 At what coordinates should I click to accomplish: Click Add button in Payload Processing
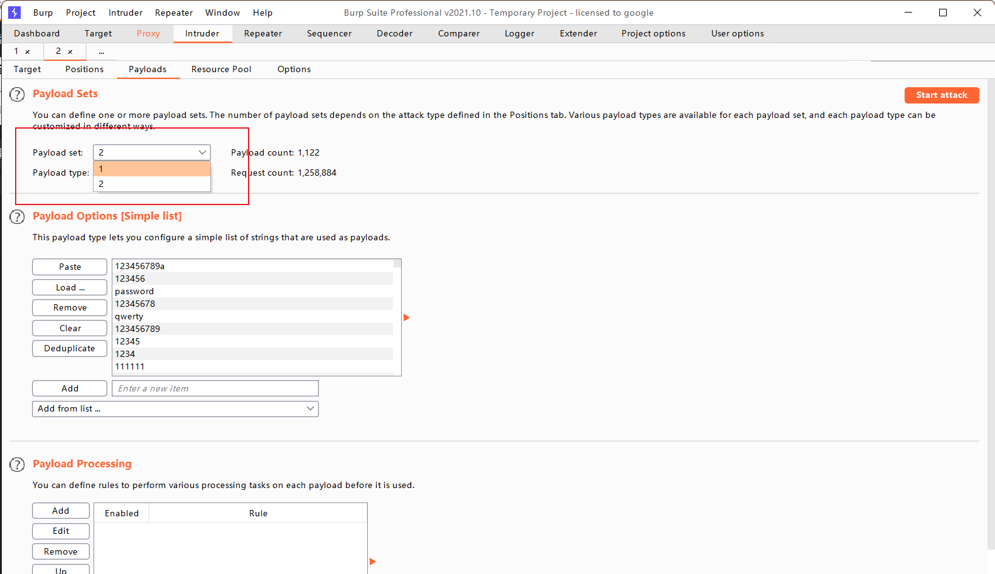coord(61,511)
